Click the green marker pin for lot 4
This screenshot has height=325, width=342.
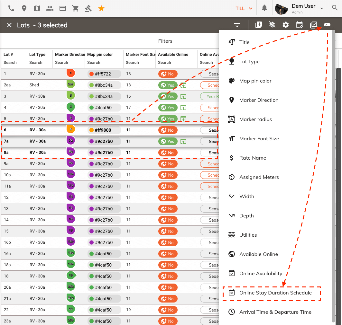pos(71,107)
